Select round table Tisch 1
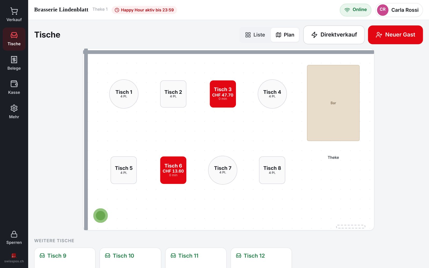Image resolution: width=429 pixels, height=268 pixels. pos(124,94)
